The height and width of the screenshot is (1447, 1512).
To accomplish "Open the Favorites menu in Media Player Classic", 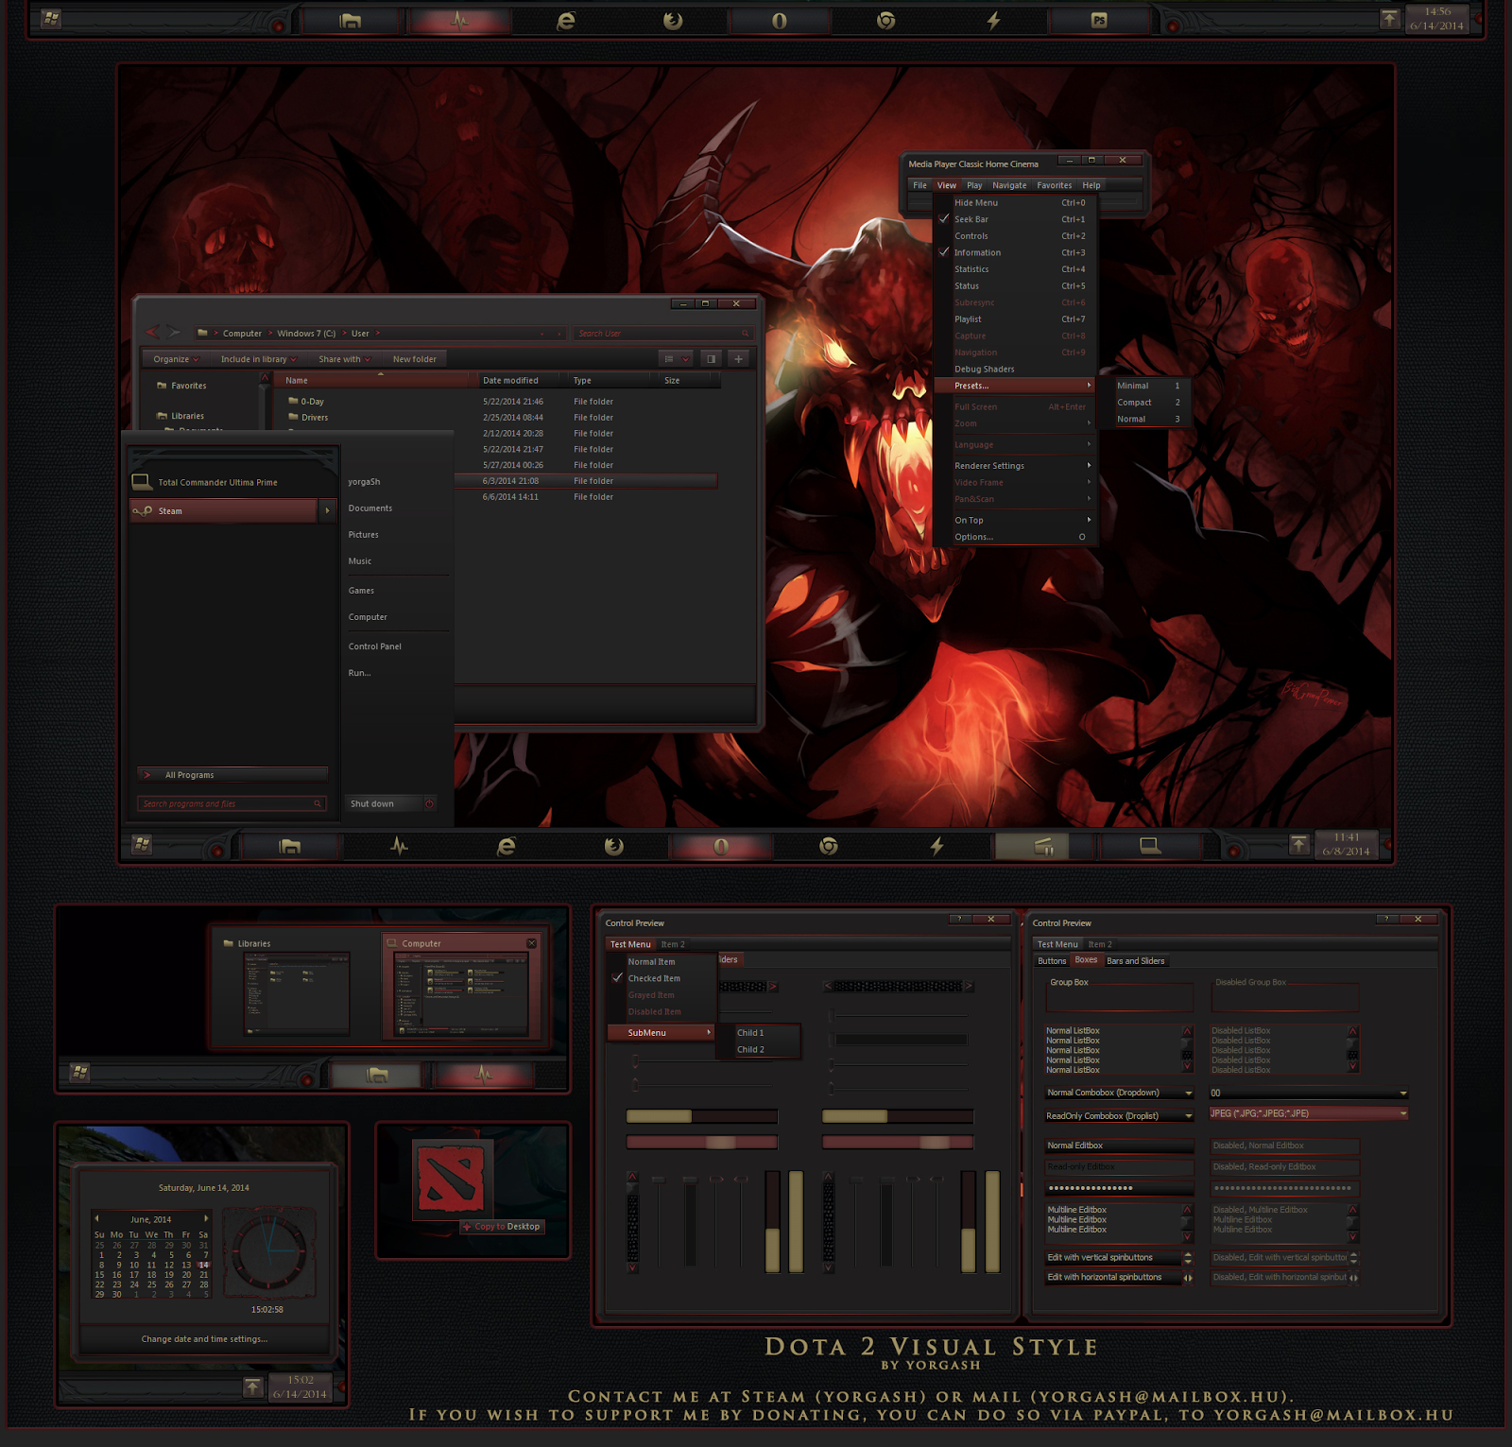I will click(x=1055, y=185).
